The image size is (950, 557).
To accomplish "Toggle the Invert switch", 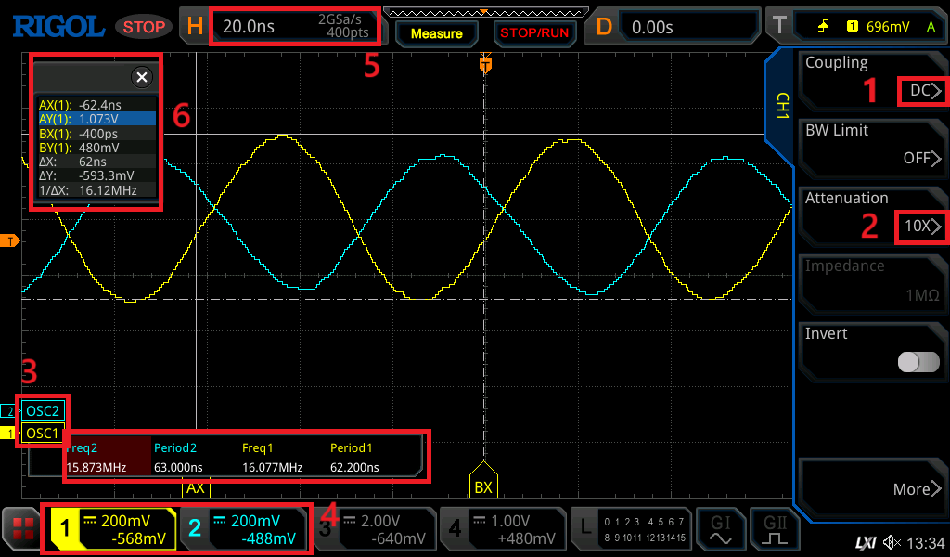I will click(x=918, y=362).
